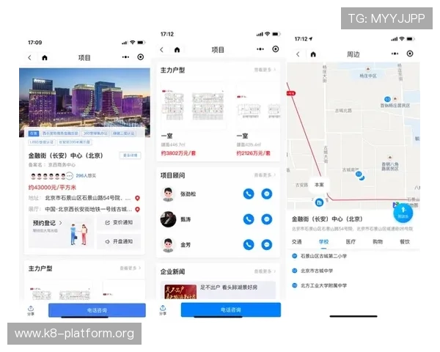
Task: Tap back arrow in left phone screen
Action: (x=30, y=57)
